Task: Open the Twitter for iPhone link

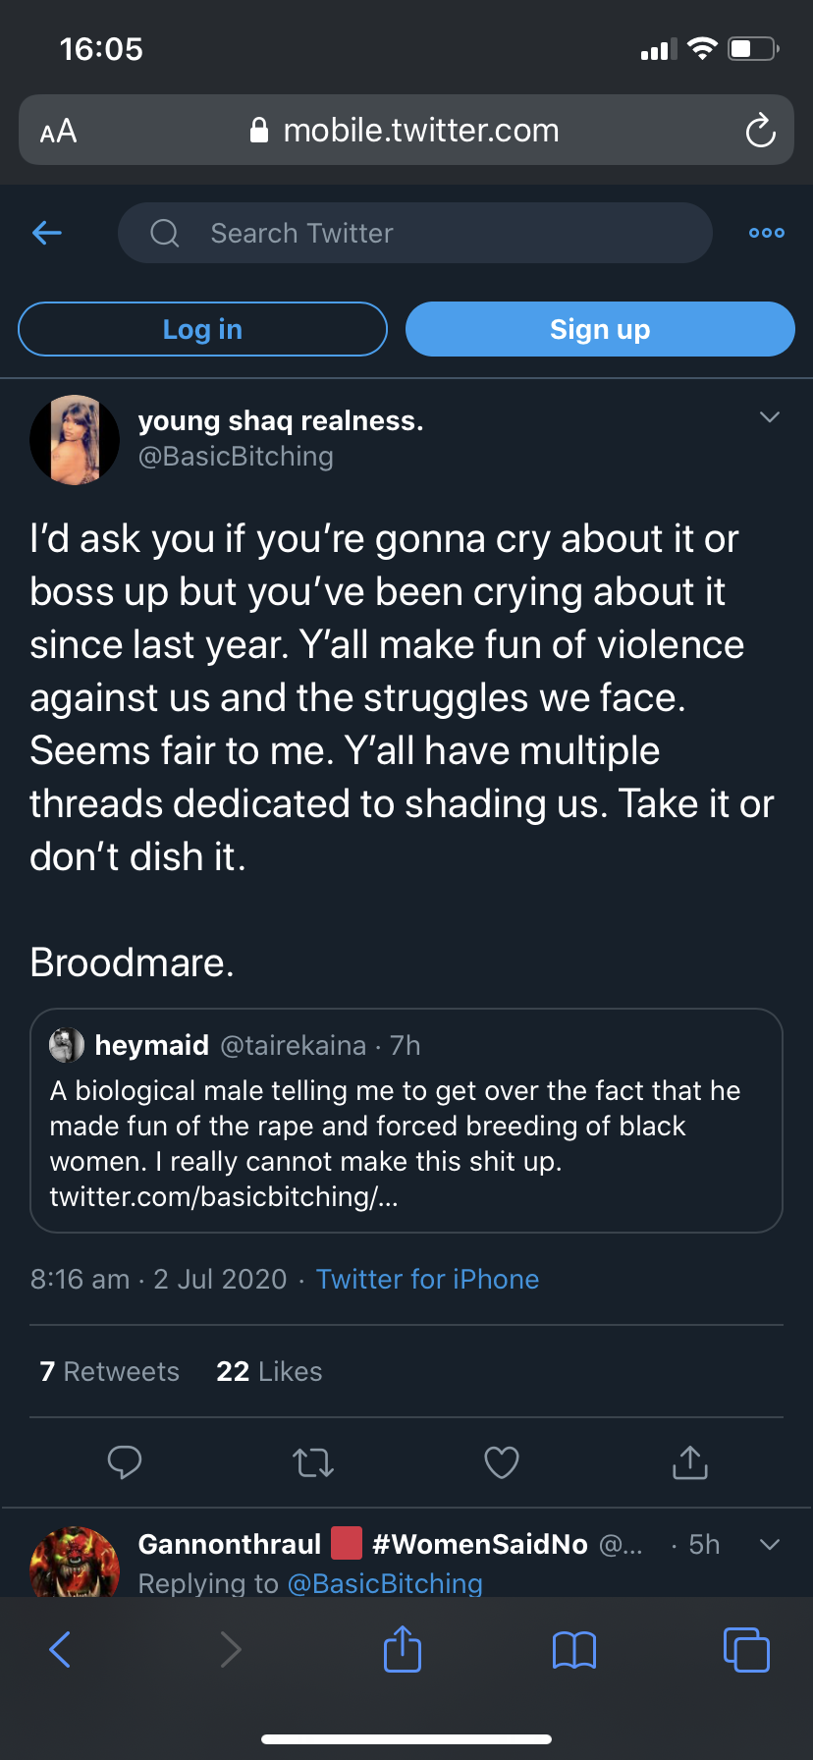Action: (427, 1279)
